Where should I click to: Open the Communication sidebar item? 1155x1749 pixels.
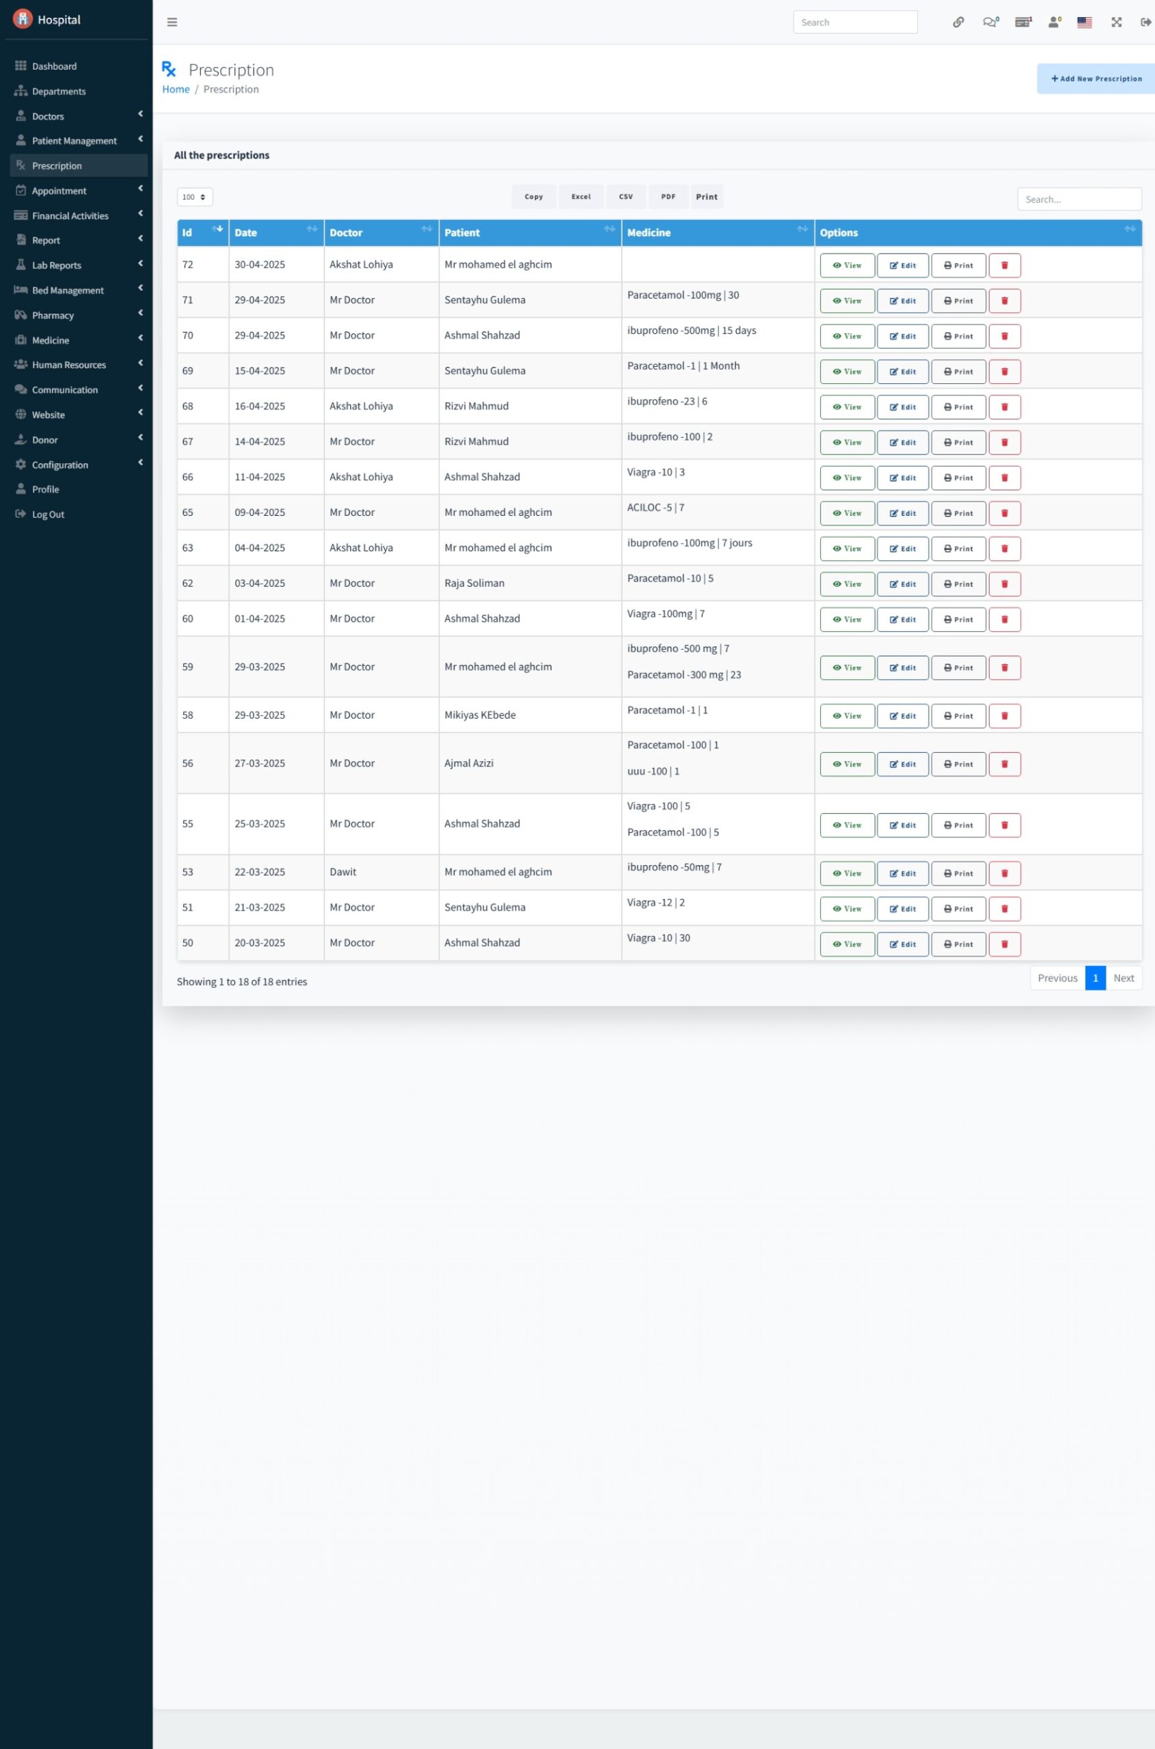[x=79, y=389]
